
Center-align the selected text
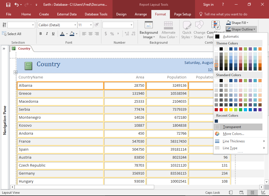91,33
